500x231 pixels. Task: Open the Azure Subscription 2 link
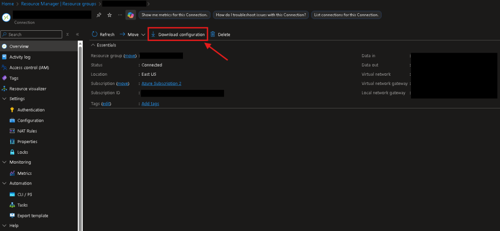(161, 84)
